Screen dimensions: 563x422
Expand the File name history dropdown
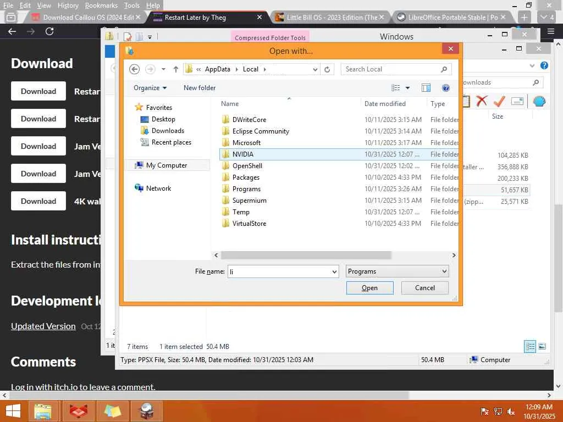[x=334, y=271]
